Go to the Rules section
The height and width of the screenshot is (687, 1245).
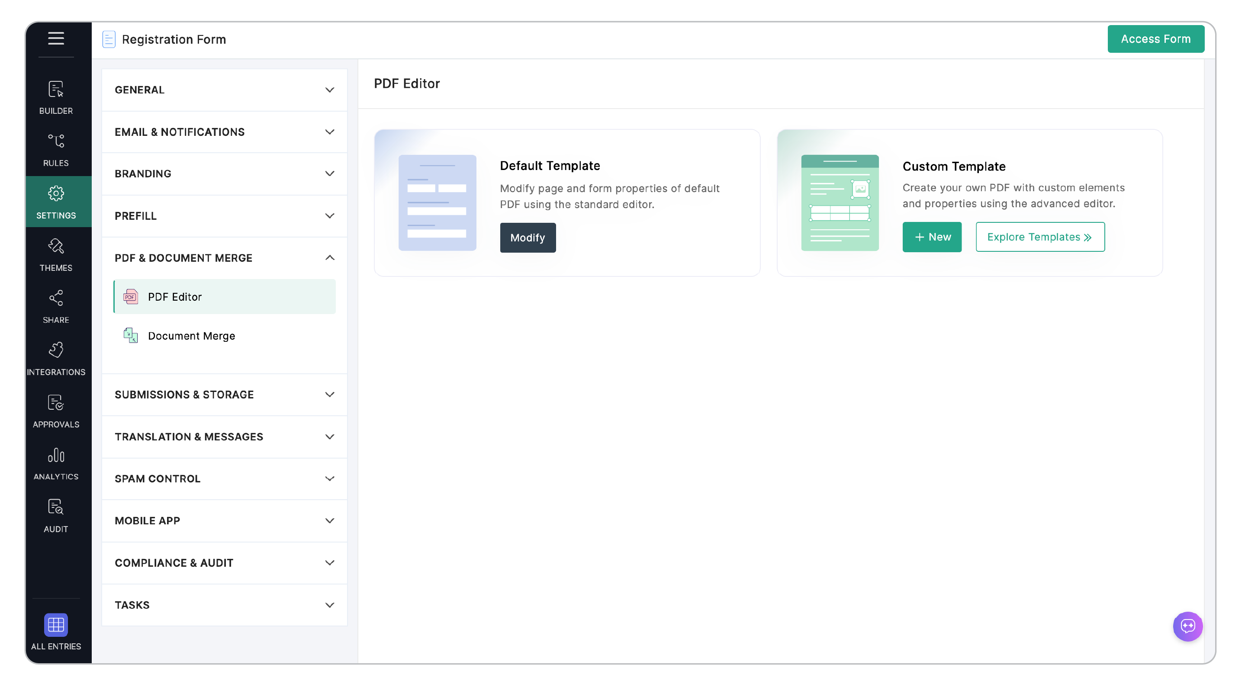point(56,150)
